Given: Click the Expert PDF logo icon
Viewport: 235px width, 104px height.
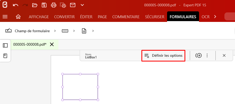Looking at the screenshot, I should click(x=5, y=5).
